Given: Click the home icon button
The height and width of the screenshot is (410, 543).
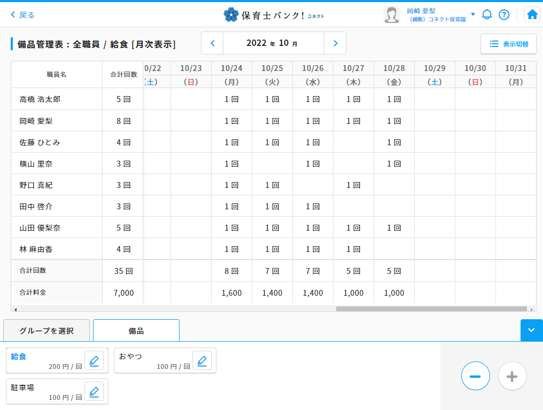Looking at the screenshot, I should coord(532,14).
